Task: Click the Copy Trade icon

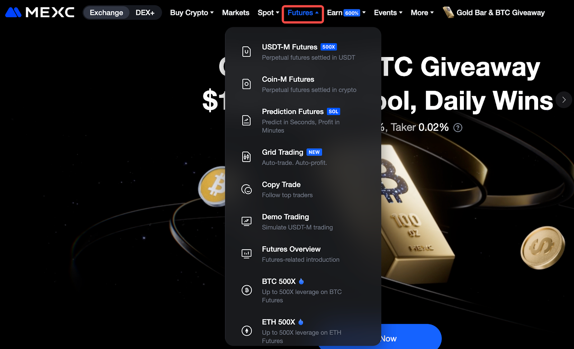Action: point(246,189)
